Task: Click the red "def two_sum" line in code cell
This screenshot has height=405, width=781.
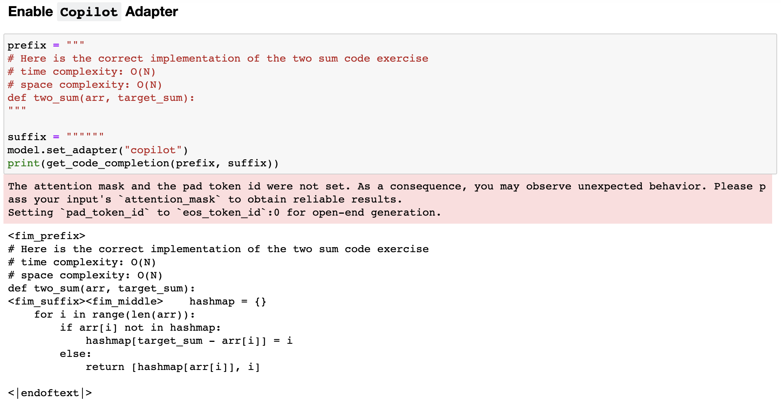Action: coord(101,98)
